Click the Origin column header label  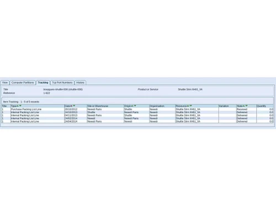pos(128,106)
